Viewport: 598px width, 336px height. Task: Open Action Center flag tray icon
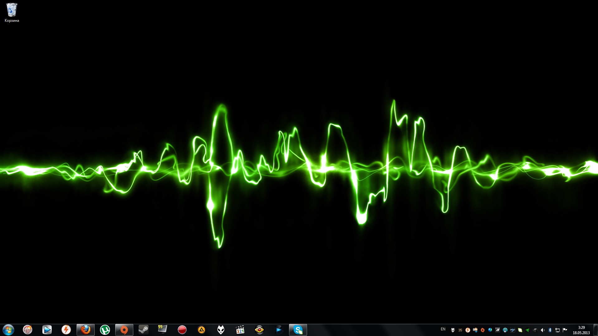click(565, 330)
